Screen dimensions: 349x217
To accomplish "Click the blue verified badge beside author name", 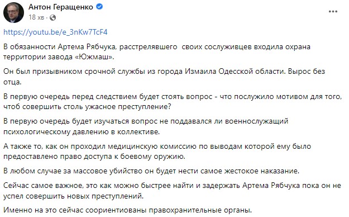I will [x=99, y=7].
